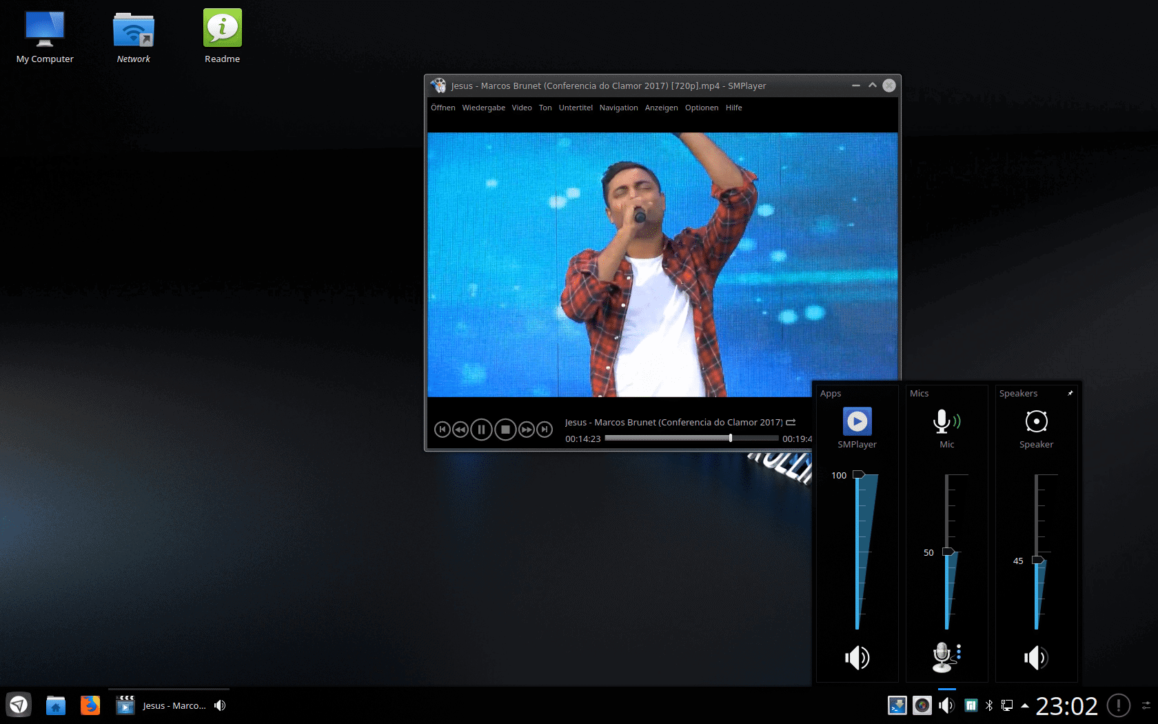
Task: Click the Bluetooth icon in system tray
Action: (989, 705)
